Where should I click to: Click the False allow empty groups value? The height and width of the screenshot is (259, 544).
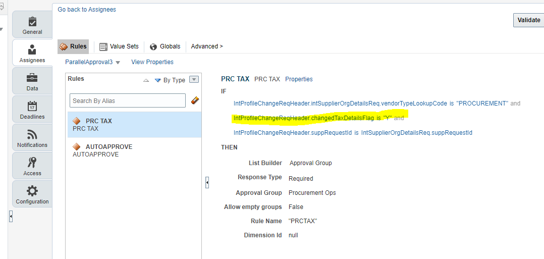[296, 207]
